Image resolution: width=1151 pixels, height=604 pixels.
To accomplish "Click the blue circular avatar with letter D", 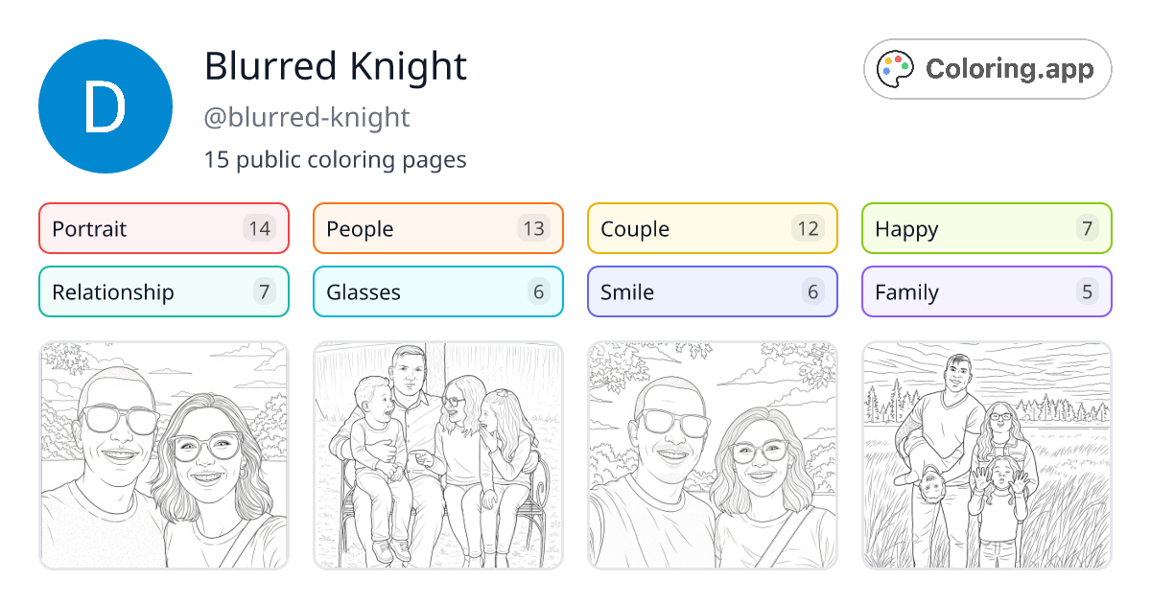I will pyautogui.click(x=106, y=105).
